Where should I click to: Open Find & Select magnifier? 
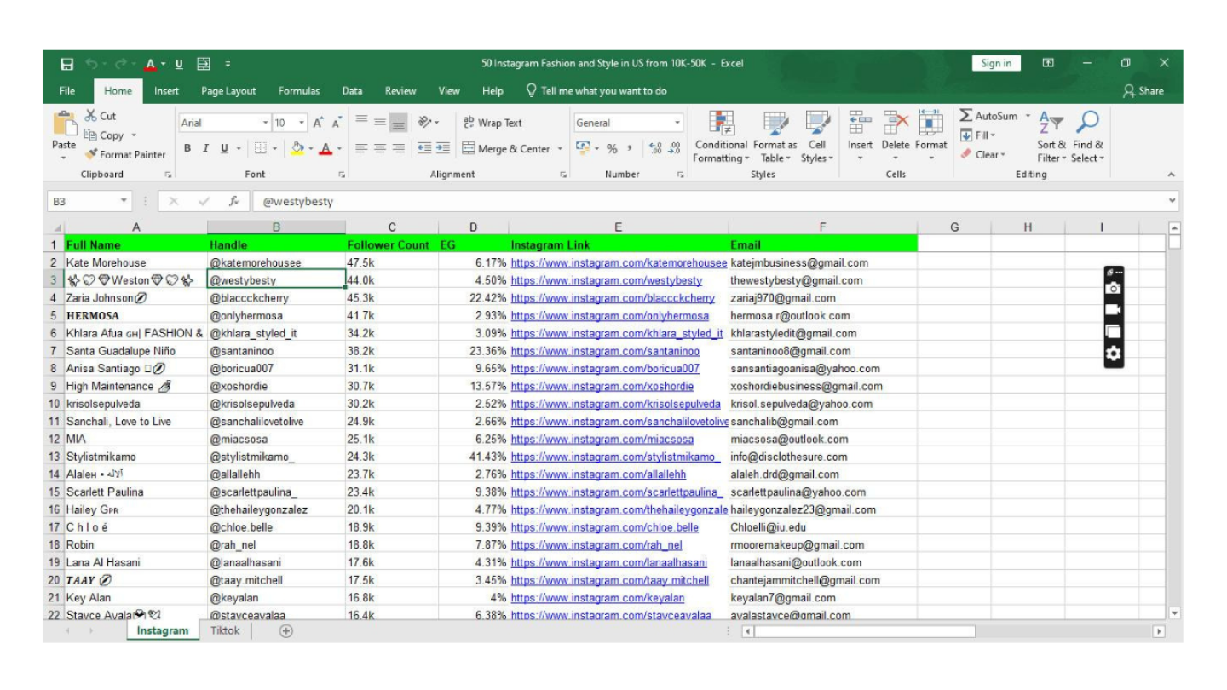pos(1087,136)
